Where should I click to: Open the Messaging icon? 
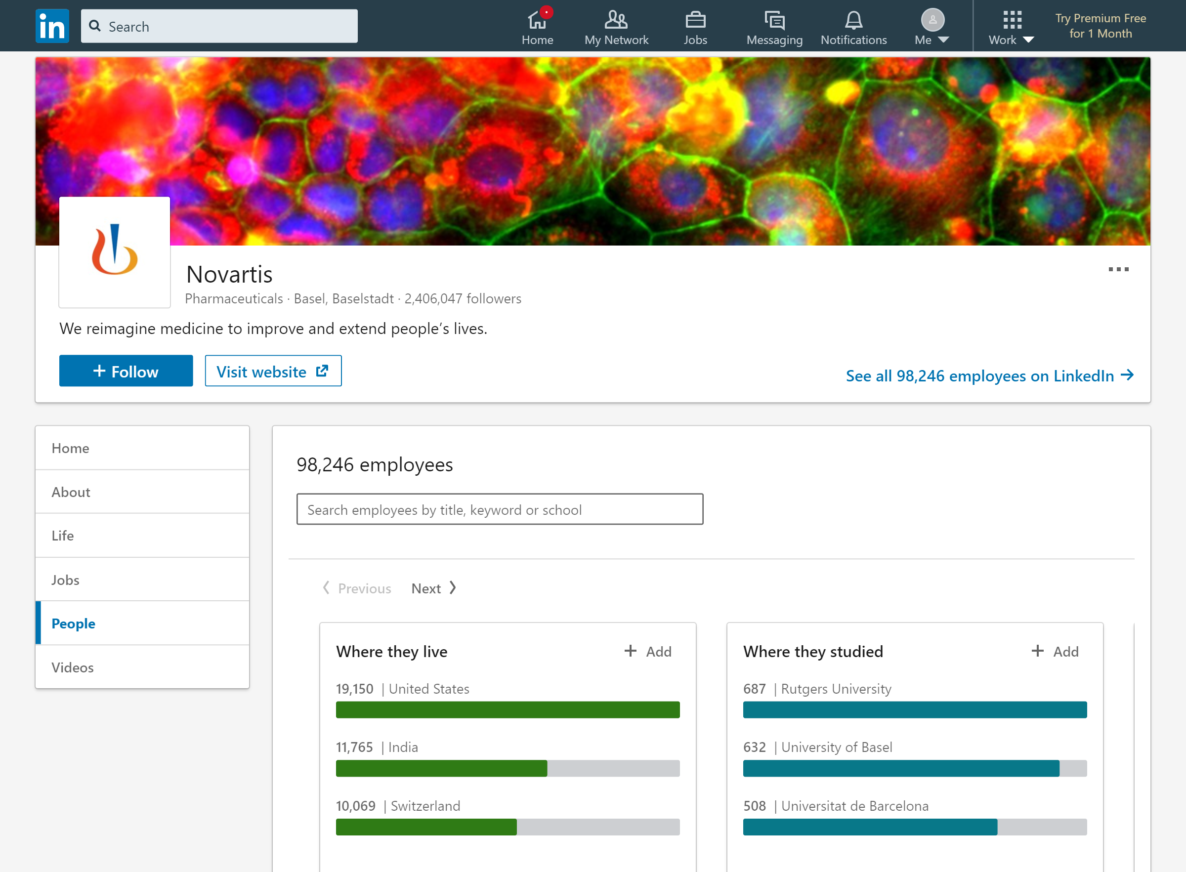click(x=774, y=20)
